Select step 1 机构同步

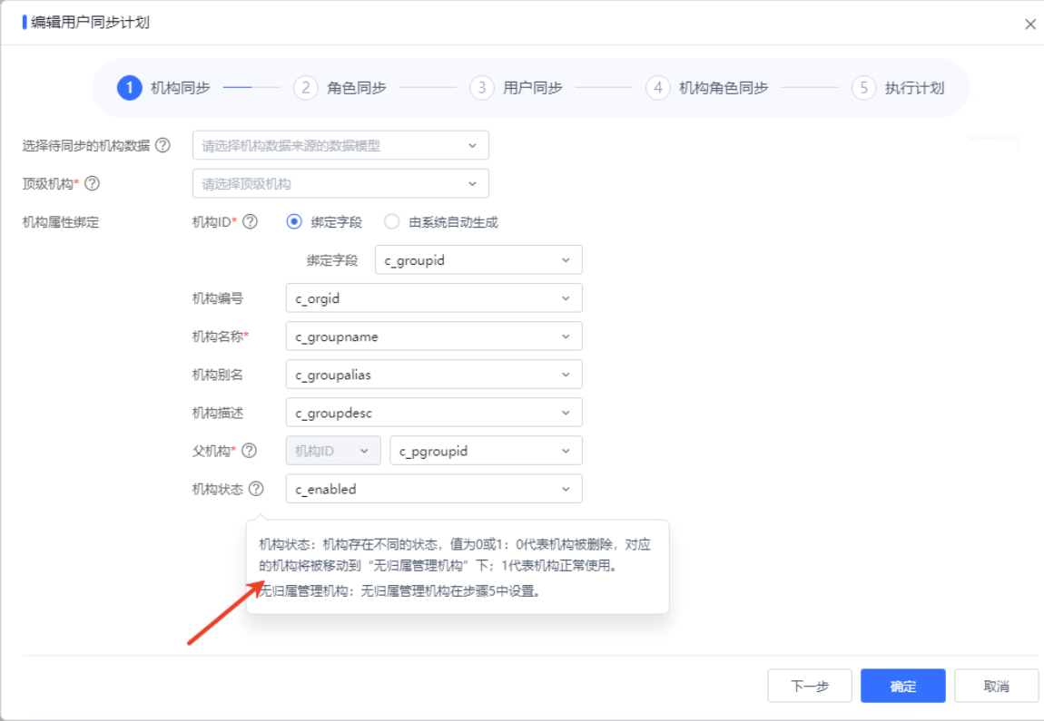(x=163, y=88)
